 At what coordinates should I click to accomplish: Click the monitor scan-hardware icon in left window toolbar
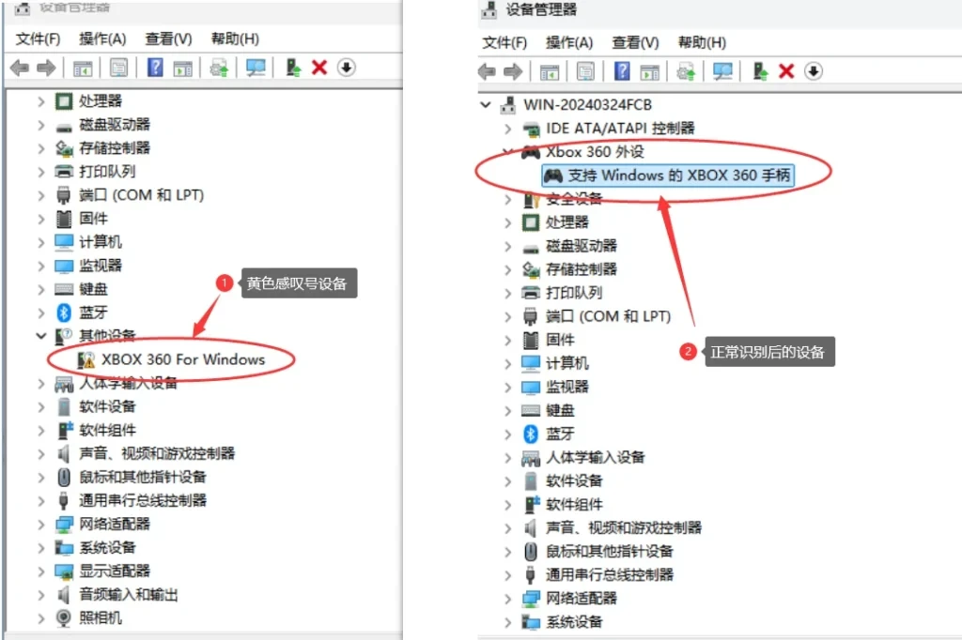click(x=256, y=68)
